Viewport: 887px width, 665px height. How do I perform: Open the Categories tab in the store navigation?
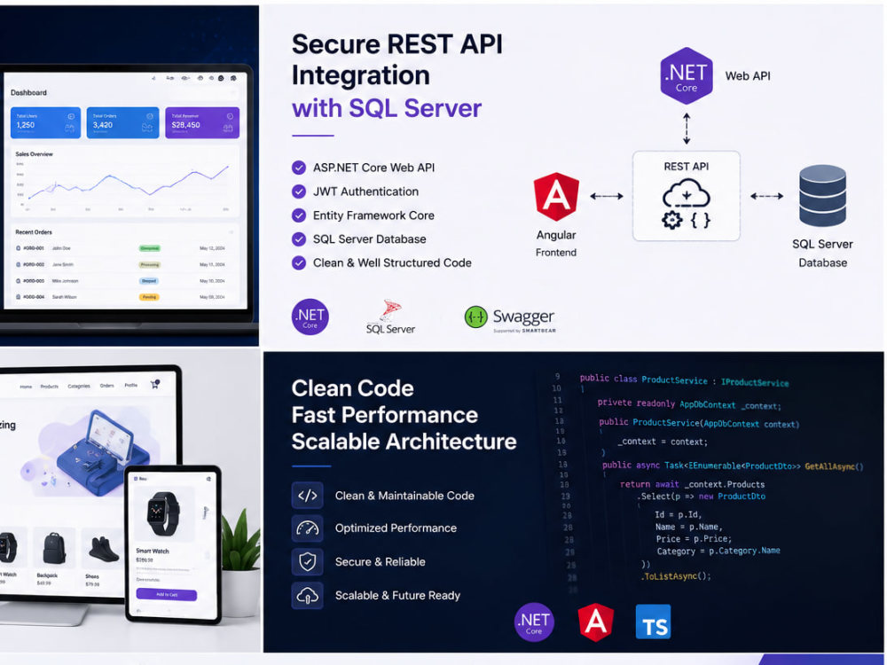(79, 387)
